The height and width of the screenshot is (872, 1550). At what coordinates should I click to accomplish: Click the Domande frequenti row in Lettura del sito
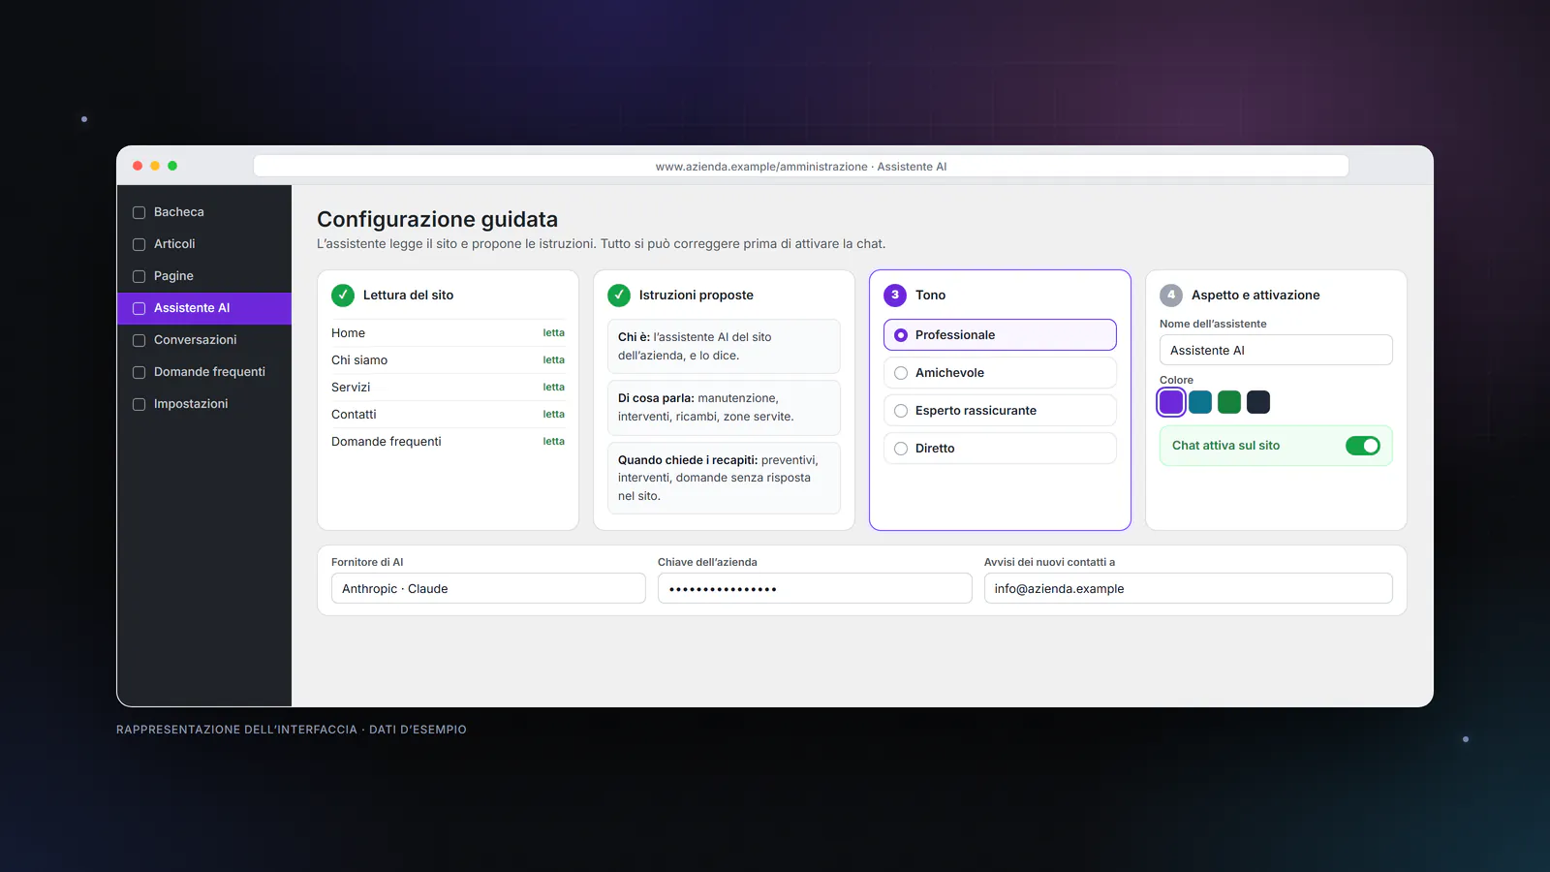point(448,442)
